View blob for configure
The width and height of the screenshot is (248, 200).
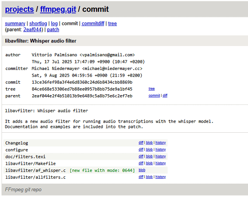click(x=149, y=149)
